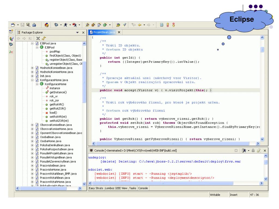Image resolution: width=279 pixels, height=209 pixels.
Task: Click the Search flashlight icon
Action: [x=125, y=25]
